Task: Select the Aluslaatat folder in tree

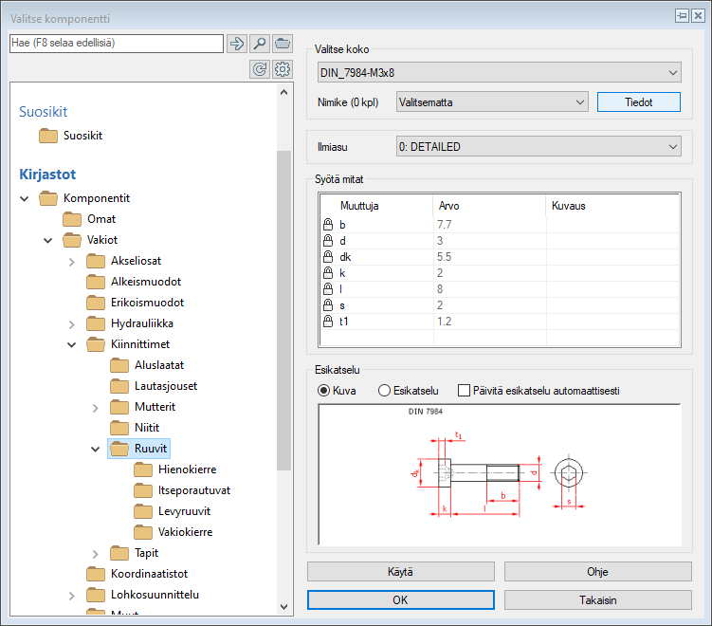Action: coord(158,365)
